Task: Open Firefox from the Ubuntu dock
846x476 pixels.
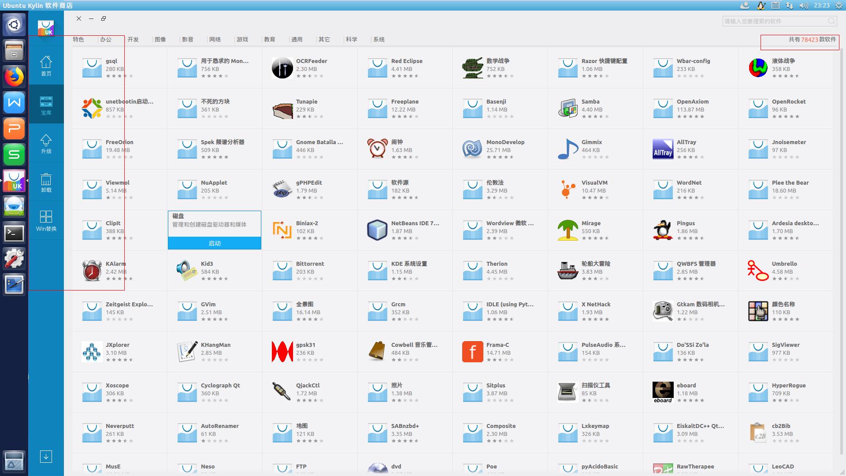Action: pyautogui.click(x=14, y=77)
